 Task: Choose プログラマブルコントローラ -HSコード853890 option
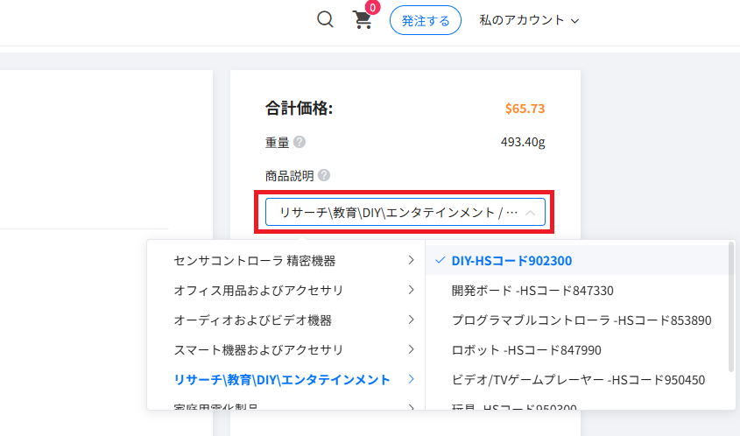581,320
